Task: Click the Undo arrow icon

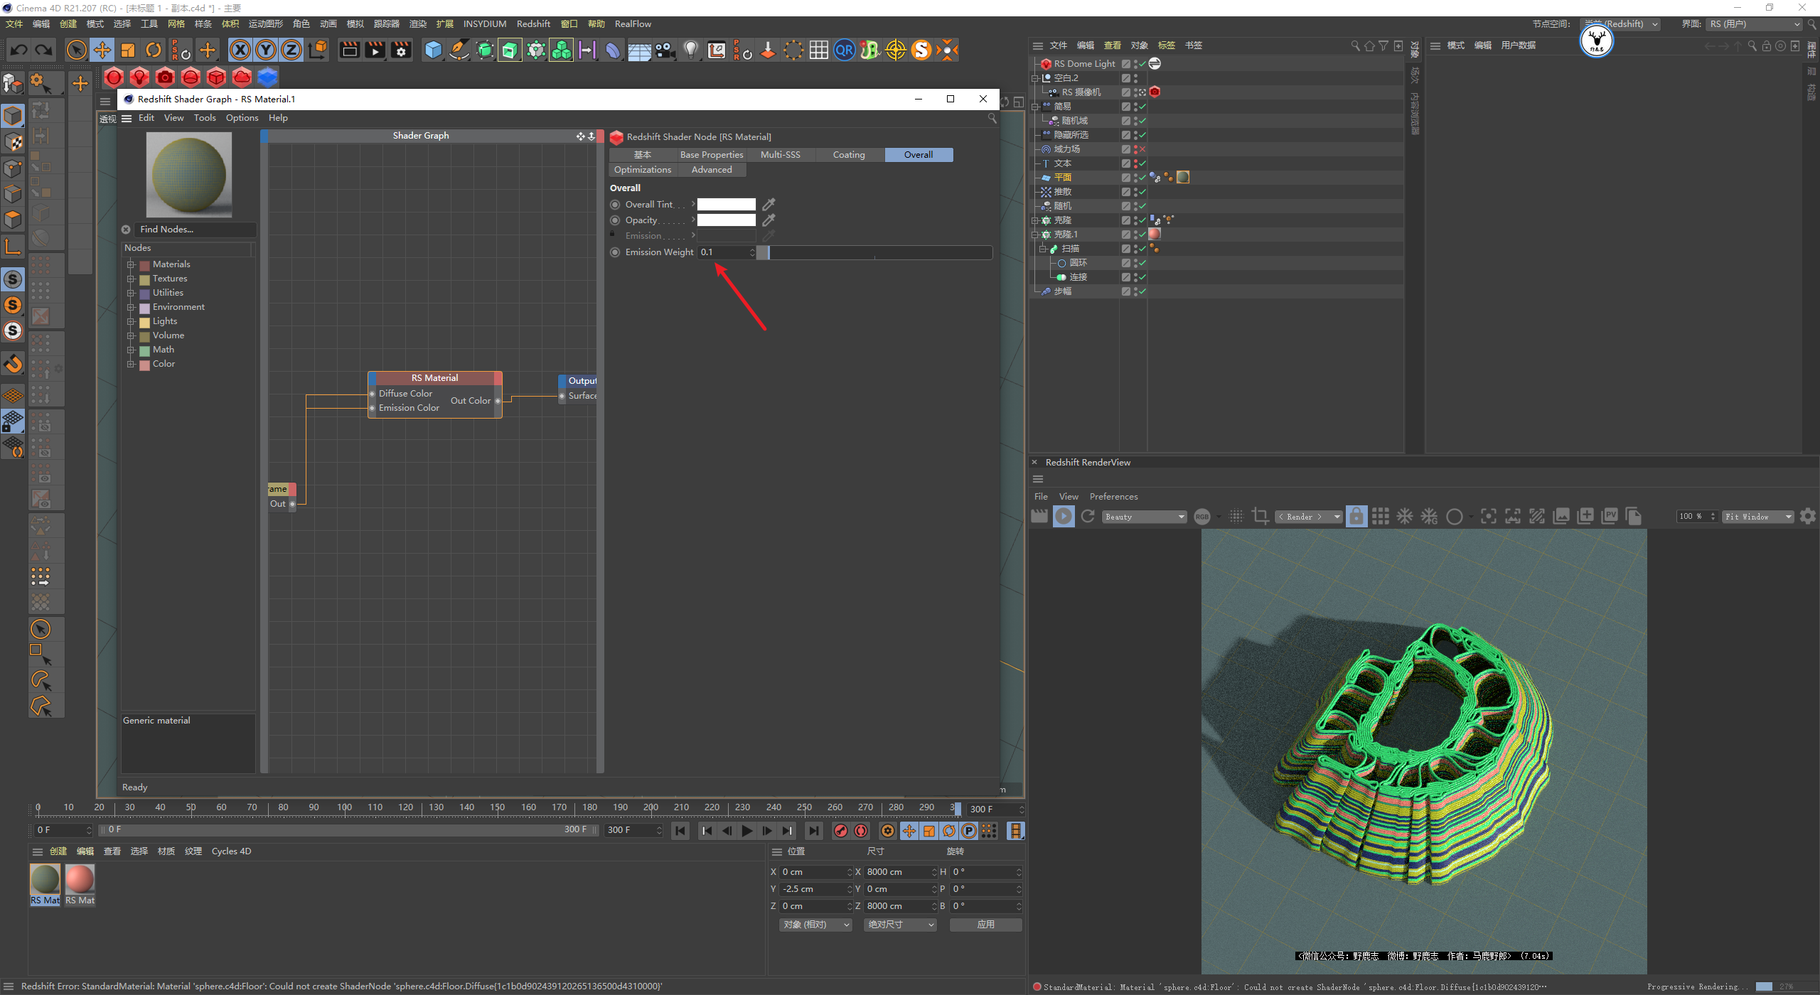Action: point(19,50)
